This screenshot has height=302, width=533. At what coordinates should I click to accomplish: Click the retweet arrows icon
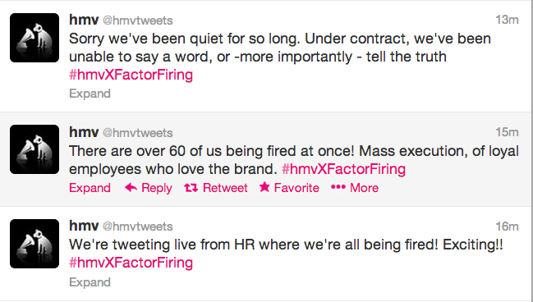(191, 187)
